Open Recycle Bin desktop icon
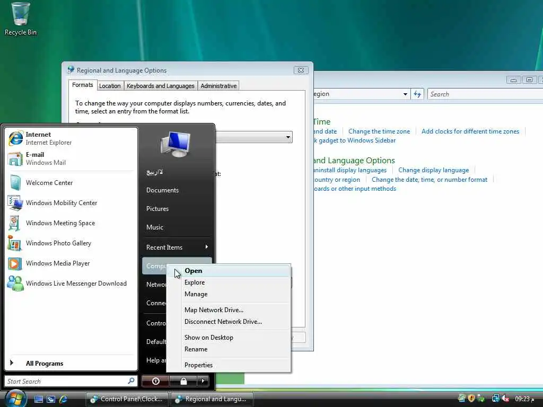Viewport: 543px width, 407px height. pyautogui.click(x=21, y=19)
